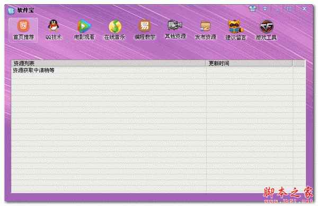Sort by the 更新时间 column header

tap(249, 64)
